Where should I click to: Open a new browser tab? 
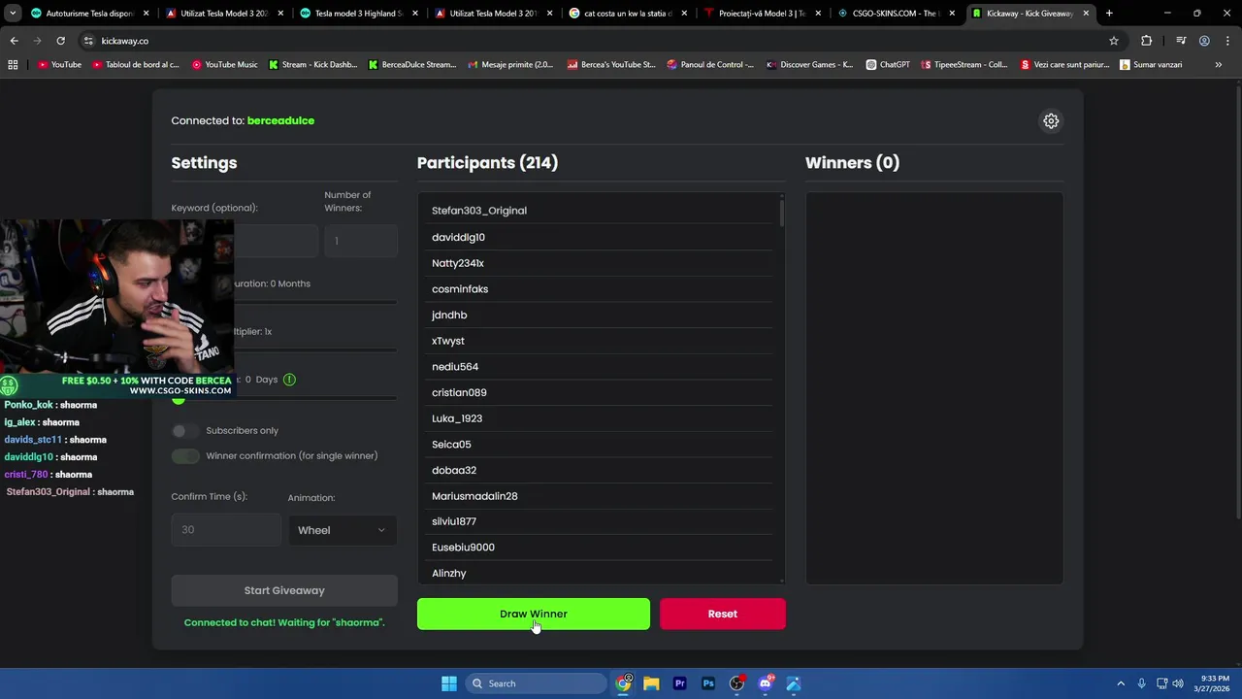(1109, 14)
